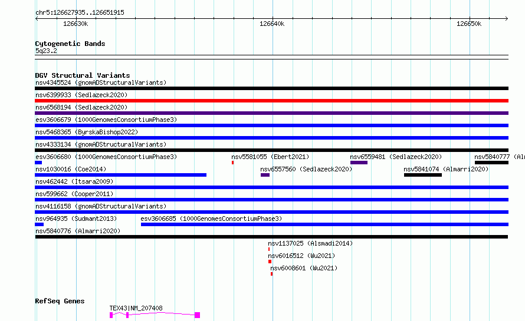Select the blue esv3606679 variant bar
The width and height of the screenshot is (525, 321).
271,125
